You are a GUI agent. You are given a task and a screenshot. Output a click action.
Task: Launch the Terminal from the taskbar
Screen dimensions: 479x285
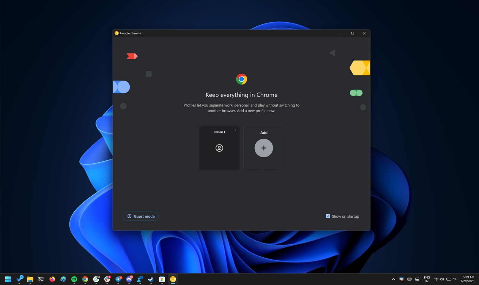click(41, 279)
